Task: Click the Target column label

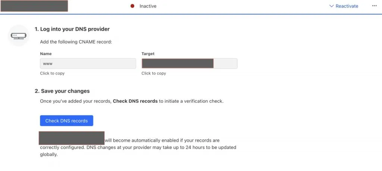Action: click(148, 54)
